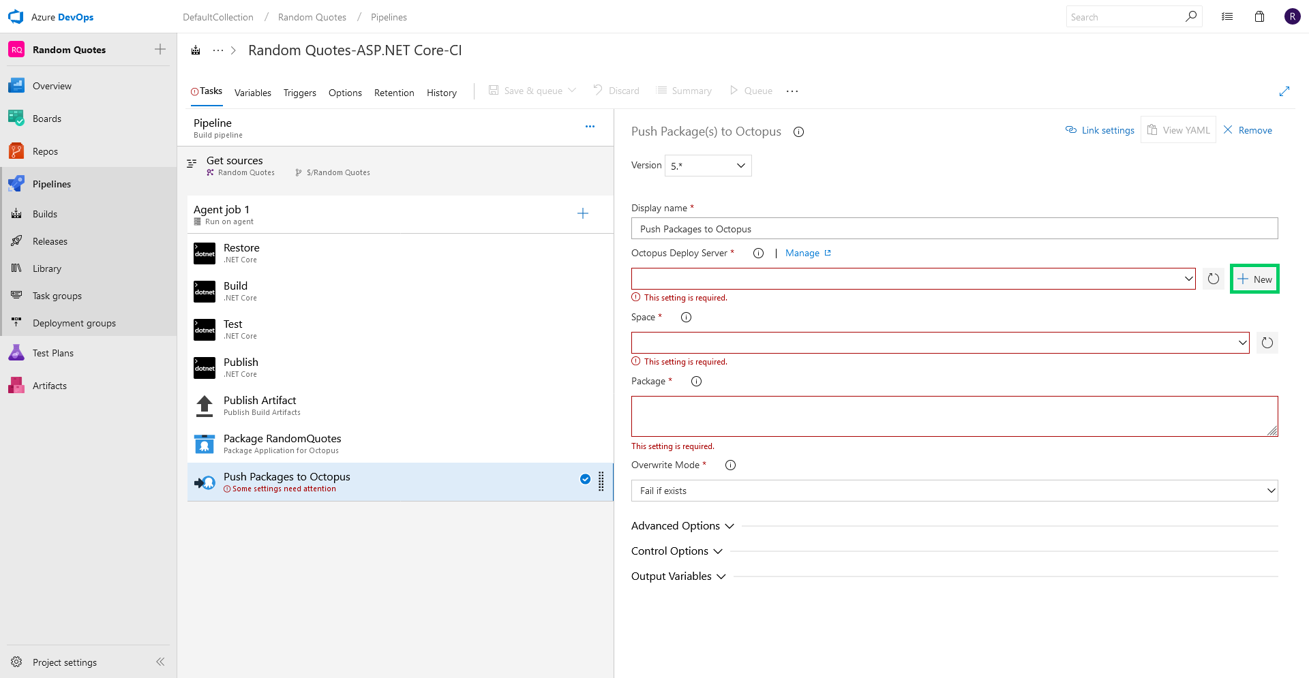This screenshot has width=1309, height=678.
Task: Switch to the Retention tab
Action: 394,93
